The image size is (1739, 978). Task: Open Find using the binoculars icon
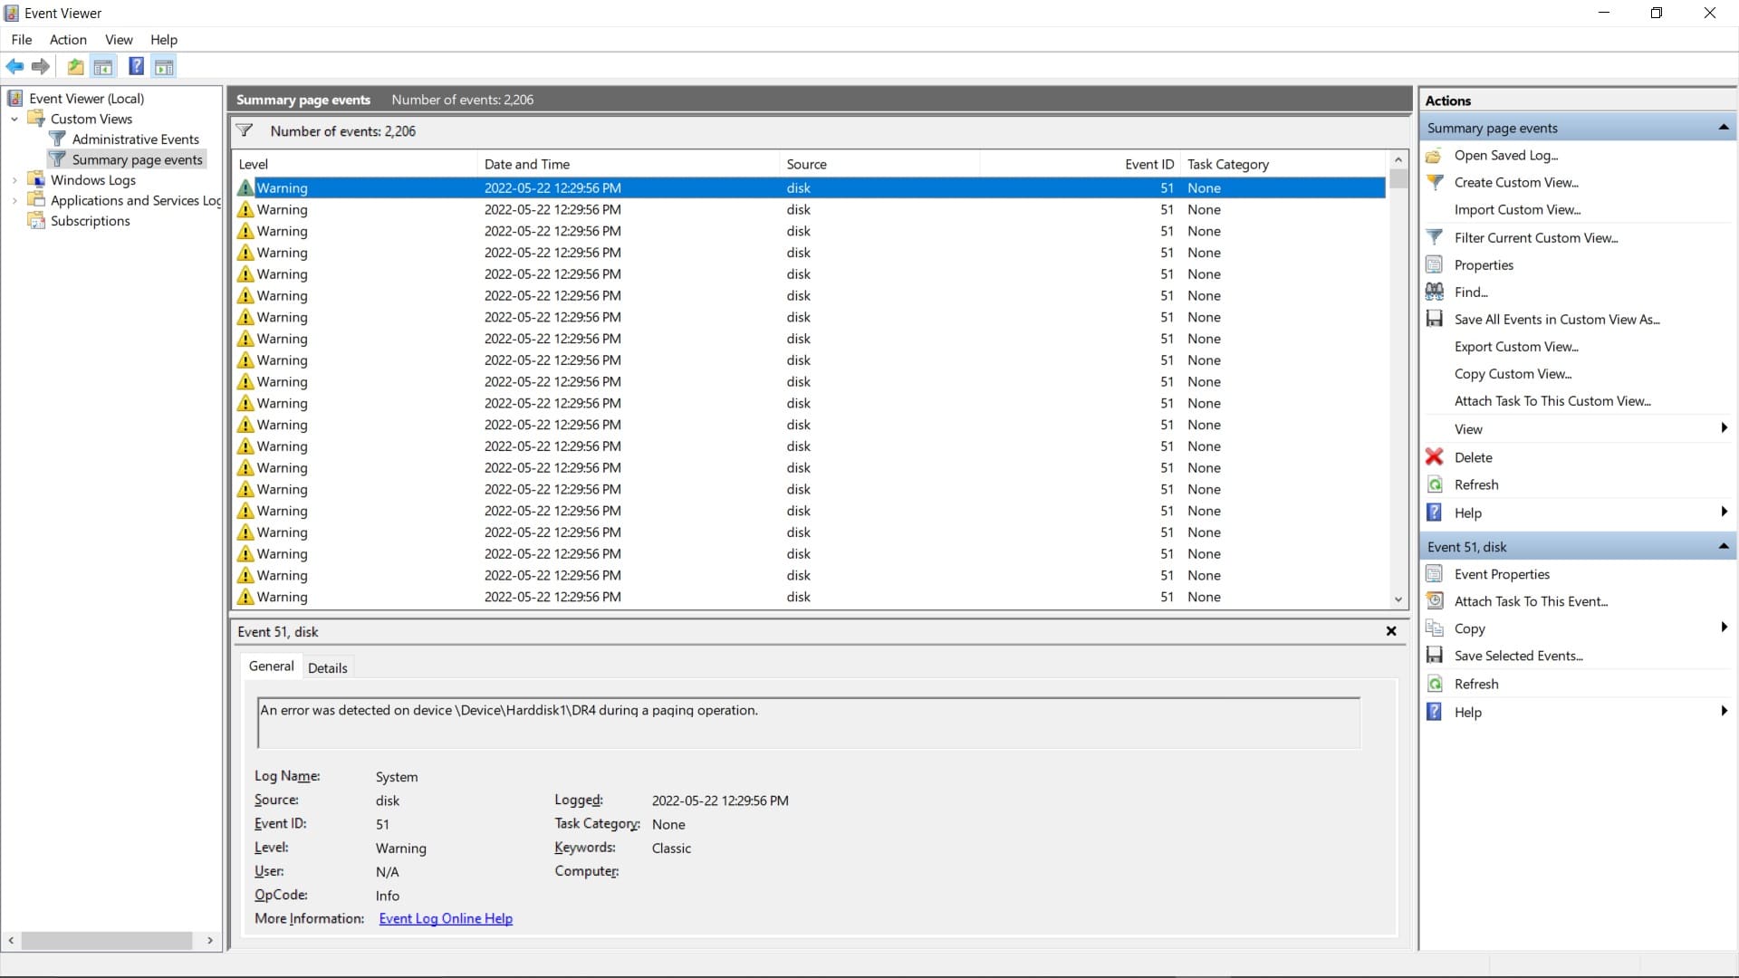coord(1436,292)
